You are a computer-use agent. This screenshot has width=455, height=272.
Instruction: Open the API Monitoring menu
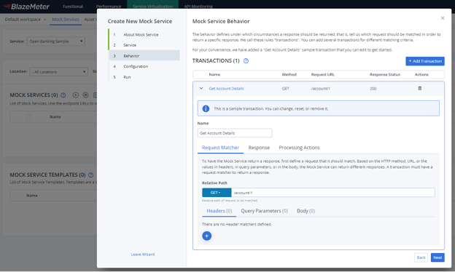click(198, 7)
